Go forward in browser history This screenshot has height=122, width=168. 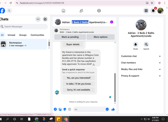tap(5, 3)
